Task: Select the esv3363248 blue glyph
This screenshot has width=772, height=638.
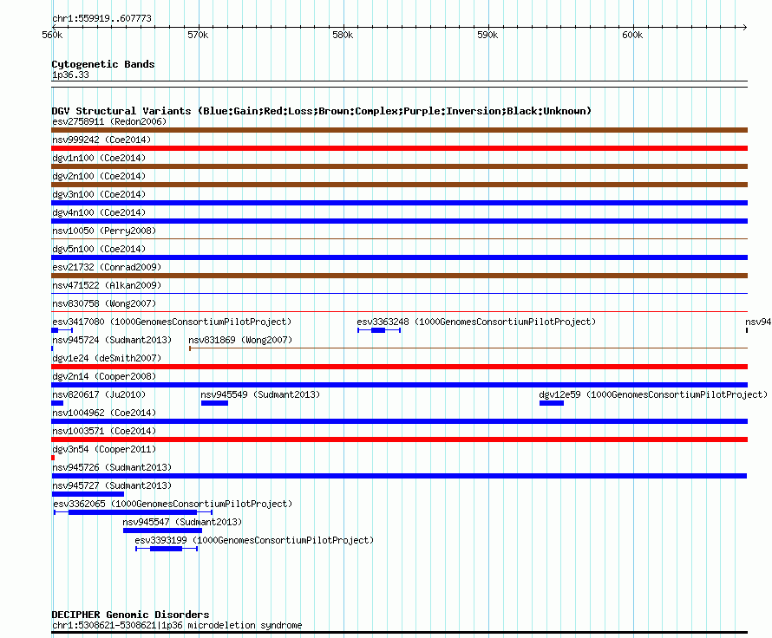Action: click(379, 330)
